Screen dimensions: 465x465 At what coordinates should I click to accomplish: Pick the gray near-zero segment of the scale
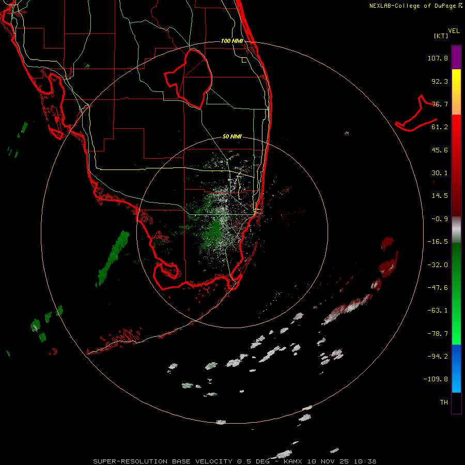(x=456, y=230)
